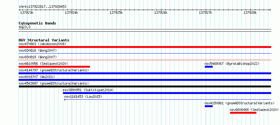Select the nsv830819 (Wong2007) thin red line

point(145,60)
